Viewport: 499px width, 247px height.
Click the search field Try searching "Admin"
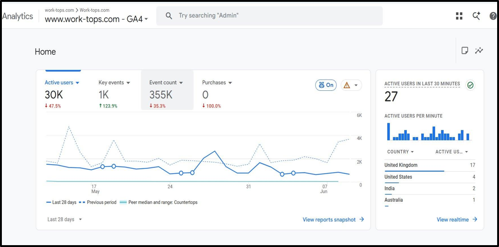269,16
